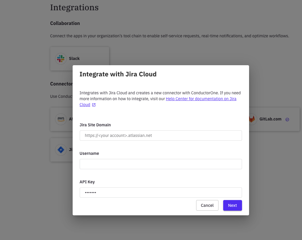Click the API Key field label

point(87,182)
